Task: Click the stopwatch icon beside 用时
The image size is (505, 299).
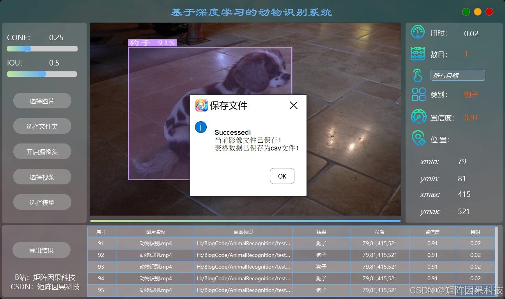Action: pyautogui.click(x=418, y=32)
